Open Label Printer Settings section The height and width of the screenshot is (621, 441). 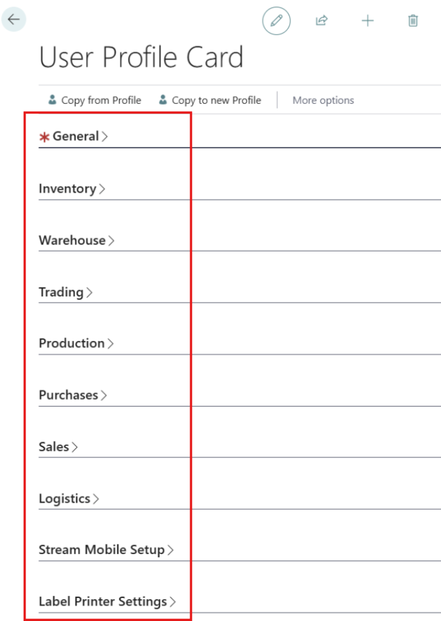tap(103, 602)
